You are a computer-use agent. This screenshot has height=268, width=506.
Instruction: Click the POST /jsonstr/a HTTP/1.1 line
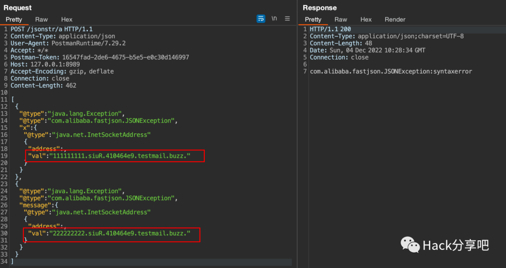[x=52, y=29]
